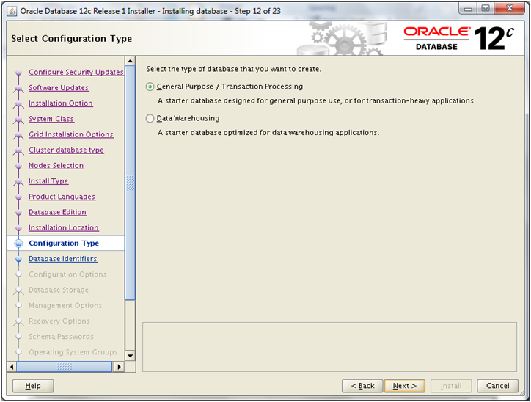Click the step list scroll down arrow

click(x=130, y=356)
